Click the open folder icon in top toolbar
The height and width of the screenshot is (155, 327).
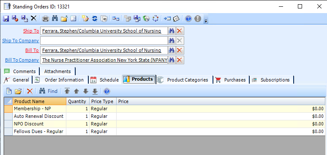coord(64,19)
